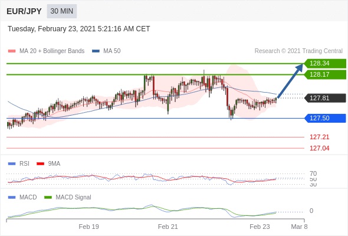Select the 128.34 green resistance price tag
Image resolution: width=348 pixels, height=236 pixels.
click(325, 63)
